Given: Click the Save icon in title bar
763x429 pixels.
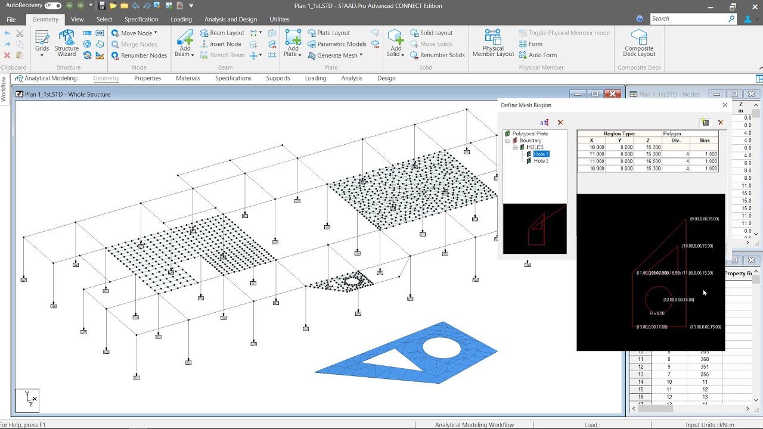Looking at the screenshot, I should tap(102, 6).
